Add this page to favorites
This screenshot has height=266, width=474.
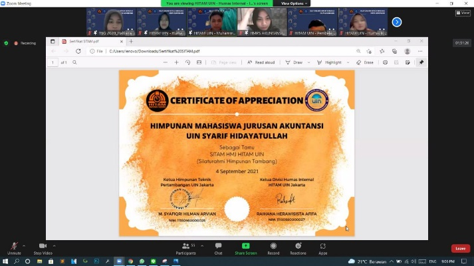tap(369, 51)
